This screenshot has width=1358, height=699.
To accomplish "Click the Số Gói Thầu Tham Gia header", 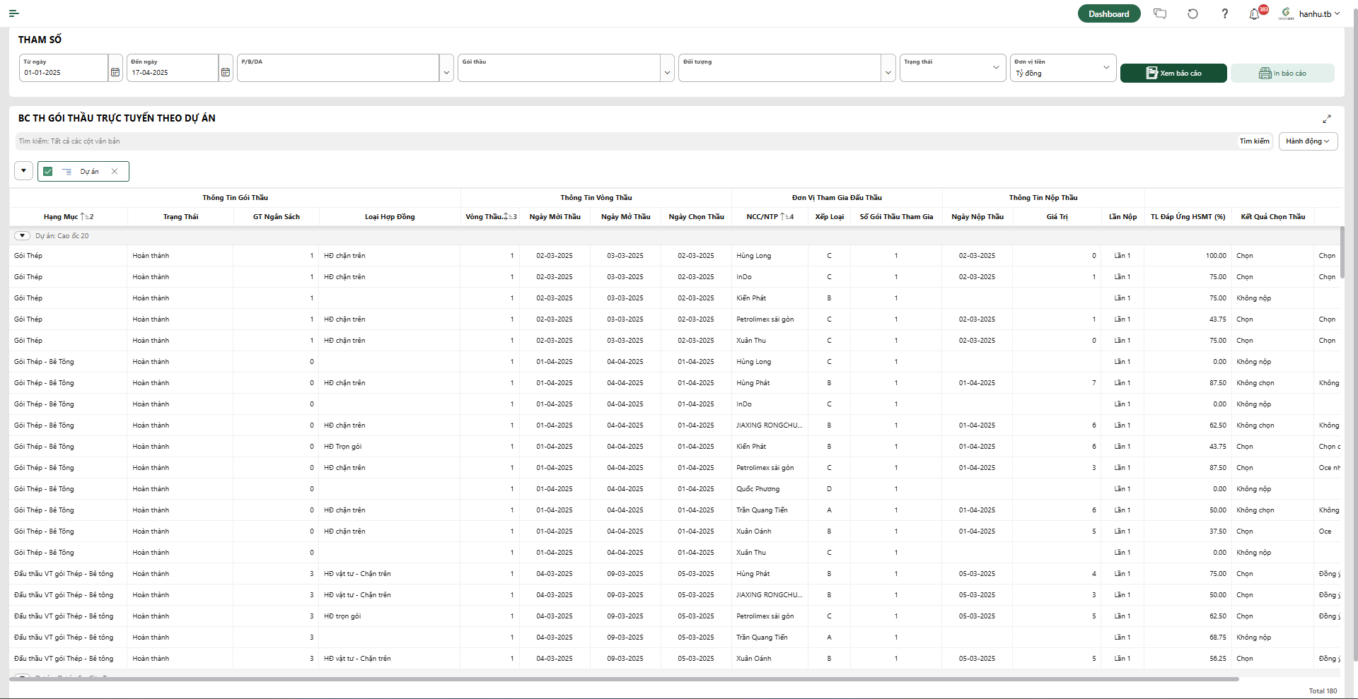I will point(896,217).
